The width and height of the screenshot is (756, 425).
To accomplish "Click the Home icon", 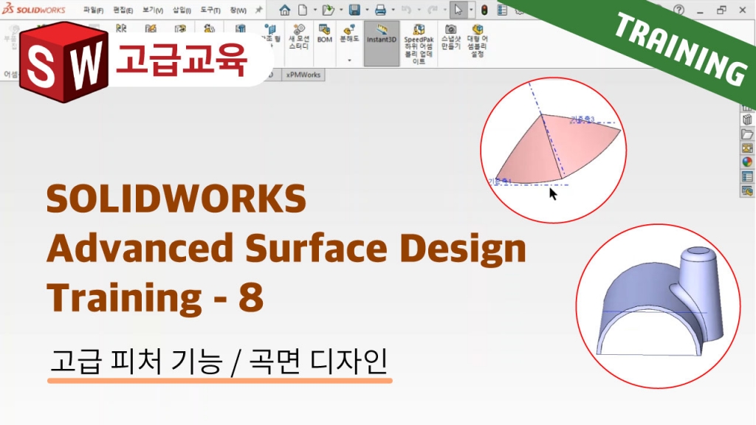I will pos(285,10).
